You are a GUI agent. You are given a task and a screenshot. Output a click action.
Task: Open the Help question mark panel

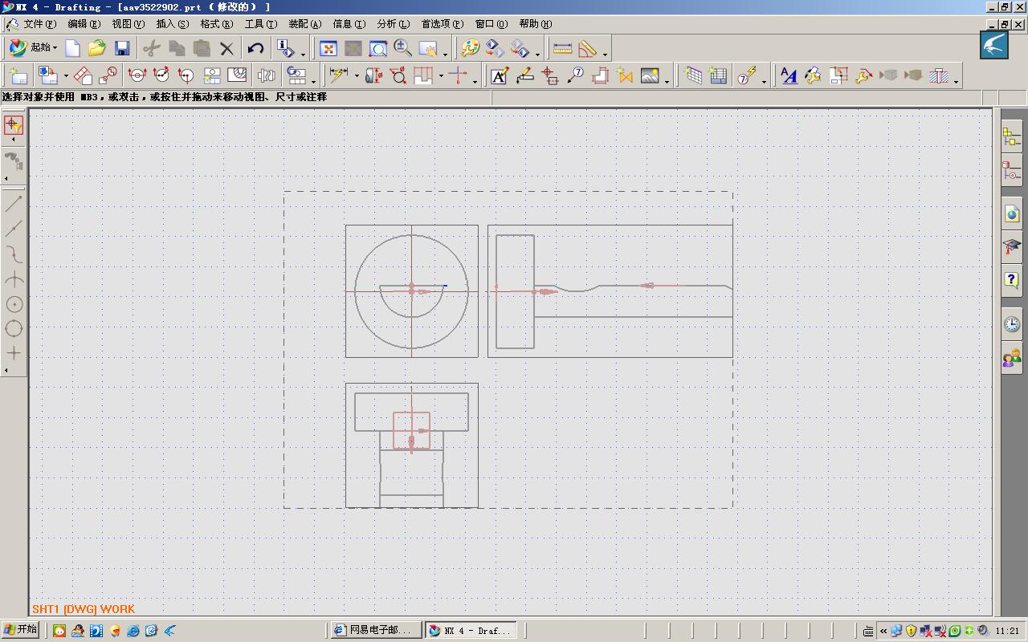(x=1012, y=279)
